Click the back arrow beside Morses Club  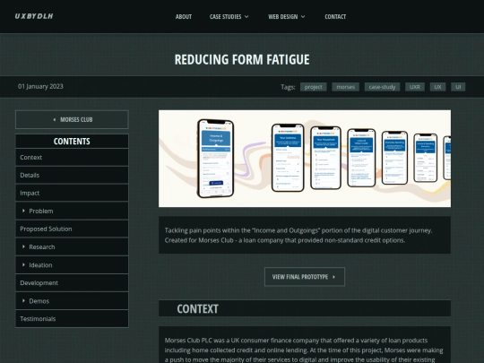click(55, 119)
